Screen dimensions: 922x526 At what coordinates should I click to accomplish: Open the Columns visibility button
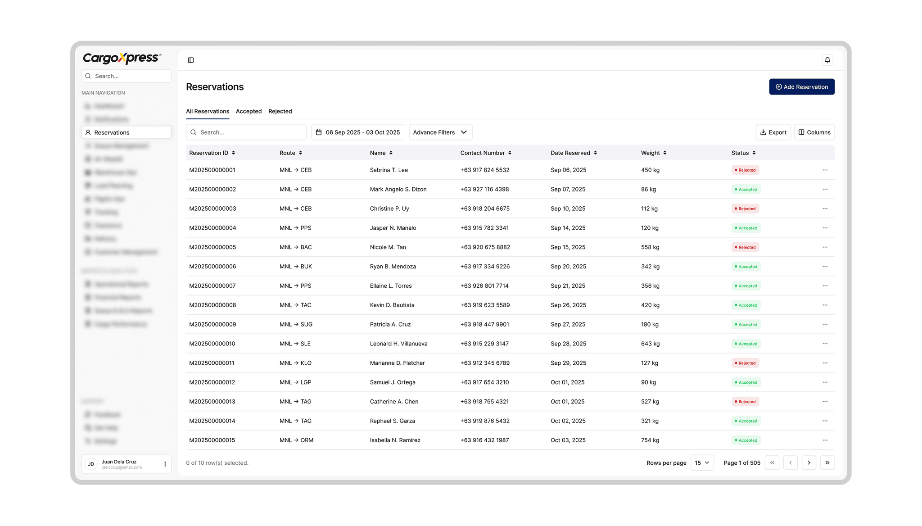[814, 132]
